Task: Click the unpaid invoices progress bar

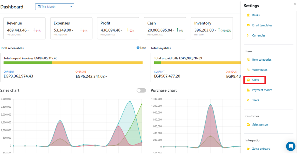Action: (73, 63)
